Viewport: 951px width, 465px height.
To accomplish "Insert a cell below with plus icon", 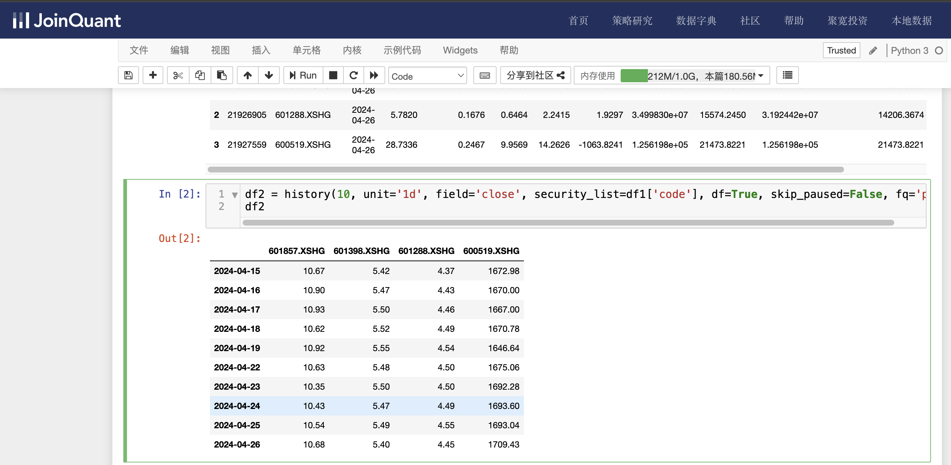I will (153, 75).
